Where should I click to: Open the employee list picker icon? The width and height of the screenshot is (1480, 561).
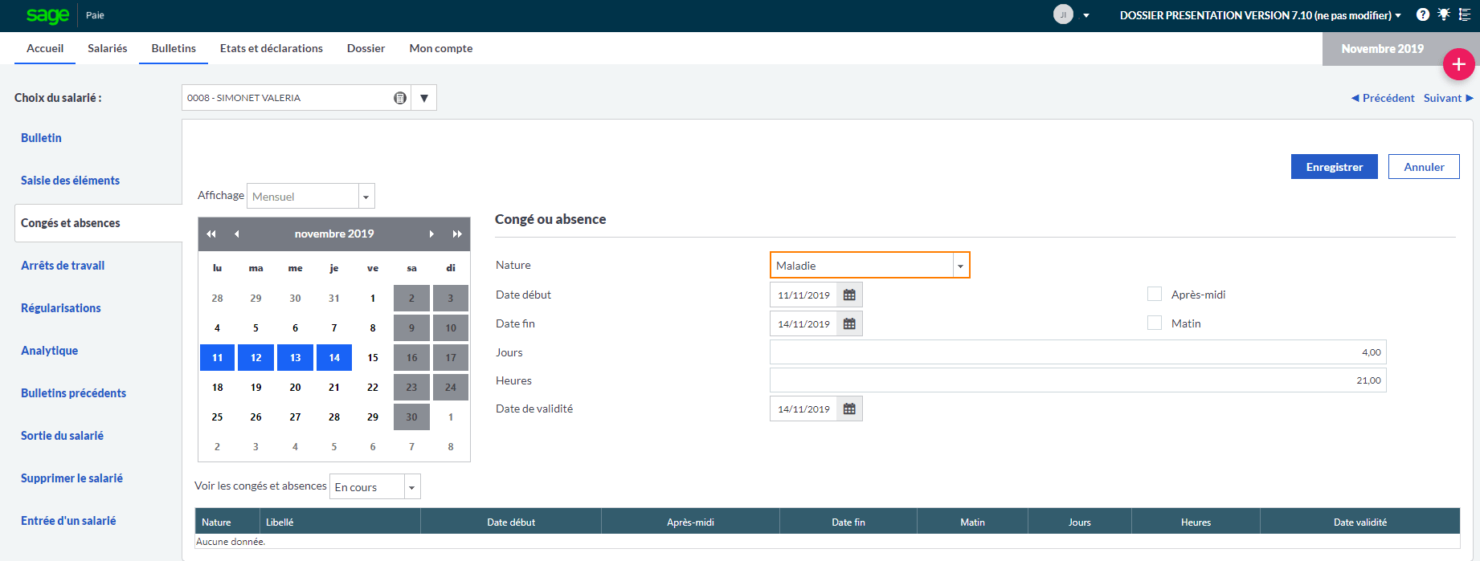coord(400,98)
